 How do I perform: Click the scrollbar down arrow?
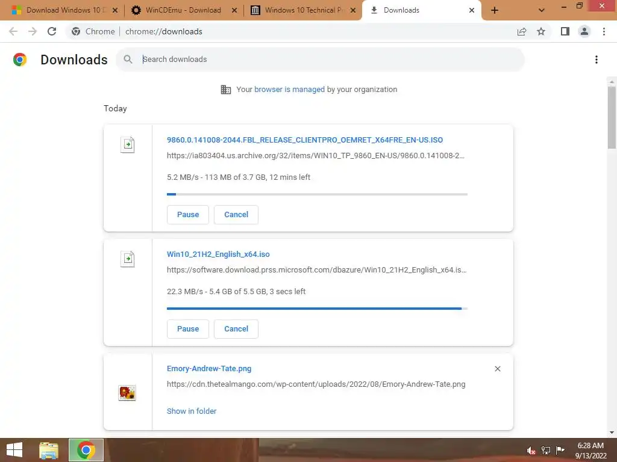click(612, 433)
